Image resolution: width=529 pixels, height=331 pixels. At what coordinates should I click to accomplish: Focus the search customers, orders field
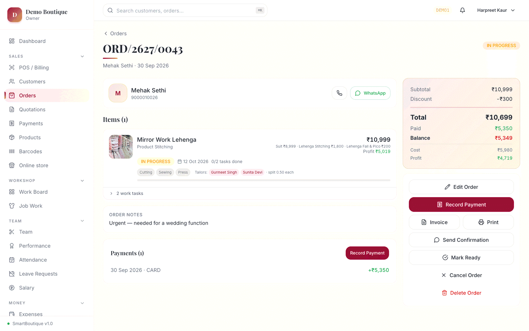click(185, 10)
